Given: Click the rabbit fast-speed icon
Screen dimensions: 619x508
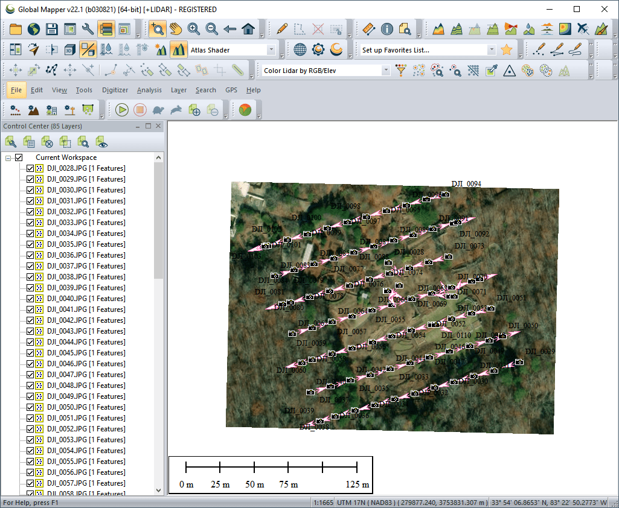Looking at the screenshot, I should [x=176, y=110].
